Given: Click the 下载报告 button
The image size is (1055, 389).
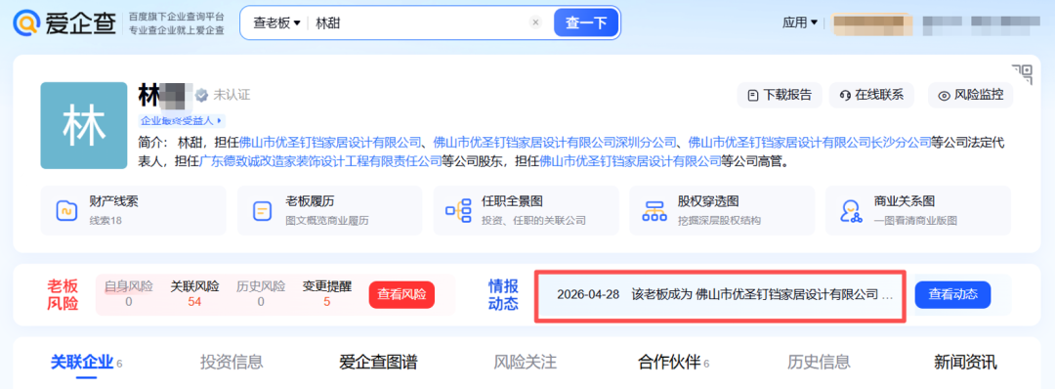Looking at the screenshot, I should pos(780,95).
